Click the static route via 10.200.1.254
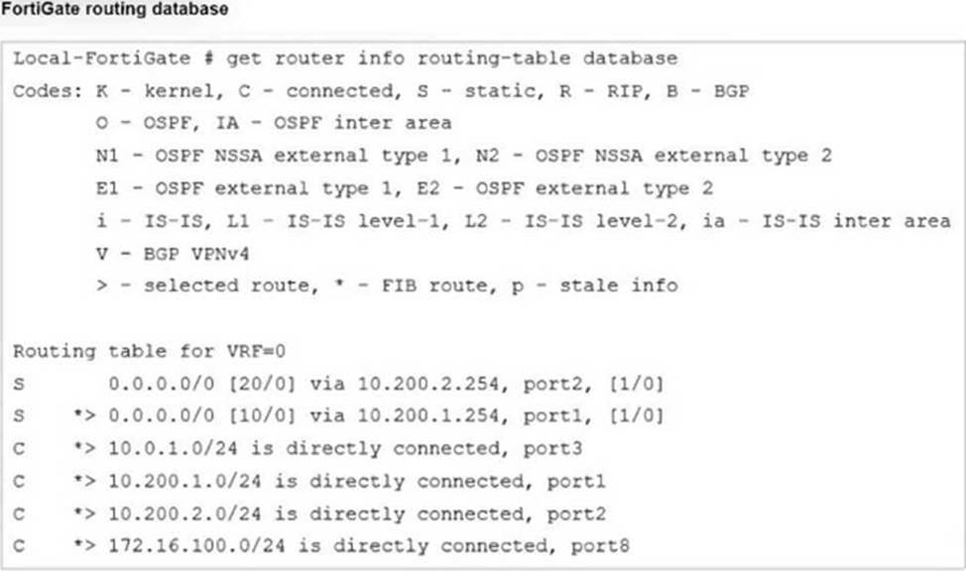This screenshot has height=571, width=966. tap(338, 416)
